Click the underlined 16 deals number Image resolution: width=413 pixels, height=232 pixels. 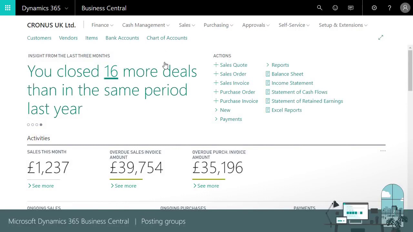111,71
